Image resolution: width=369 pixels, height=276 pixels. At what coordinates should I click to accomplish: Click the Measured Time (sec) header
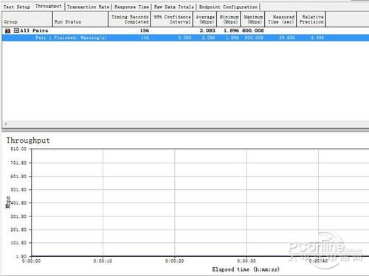click(280, 19)
